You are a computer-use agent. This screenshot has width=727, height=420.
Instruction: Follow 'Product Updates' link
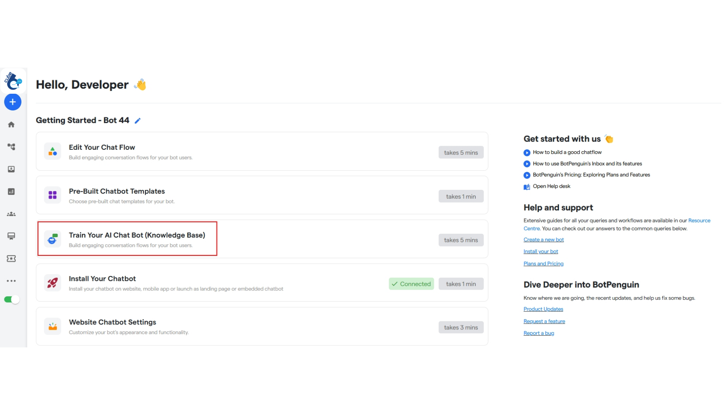543,309
